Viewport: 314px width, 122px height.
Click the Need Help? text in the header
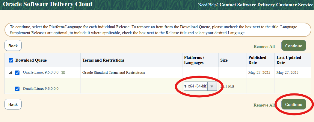tap(208, 5)
